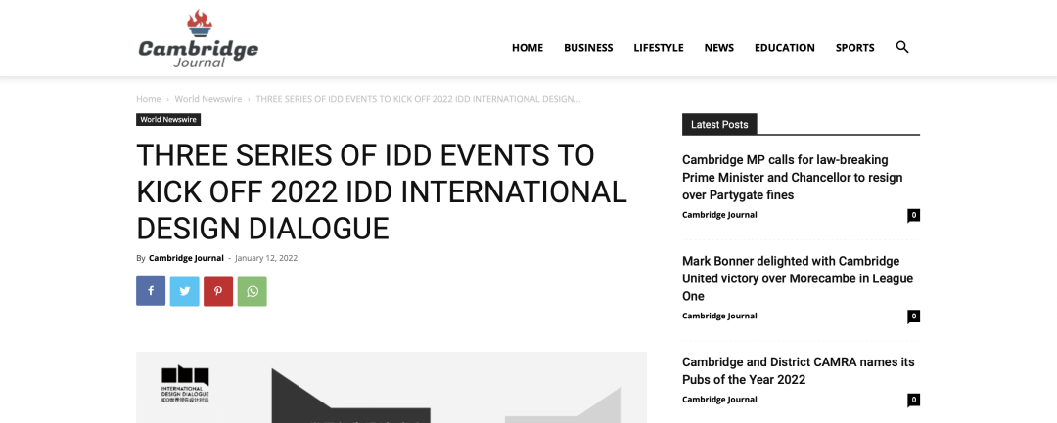Click author name under CAMRA post
Screen dimensions: 1057x423
pos(719,399)
